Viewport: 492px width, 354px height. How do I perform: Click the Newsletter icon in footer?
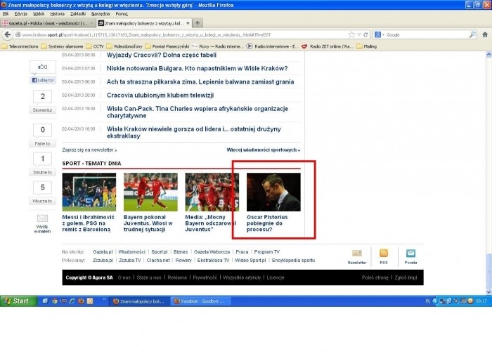(357, 254)
